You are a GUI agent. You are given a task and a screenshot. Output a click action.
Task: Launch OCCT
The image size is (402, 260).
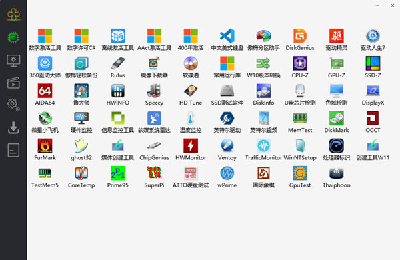pyautogui.click(x=373, y=122)
